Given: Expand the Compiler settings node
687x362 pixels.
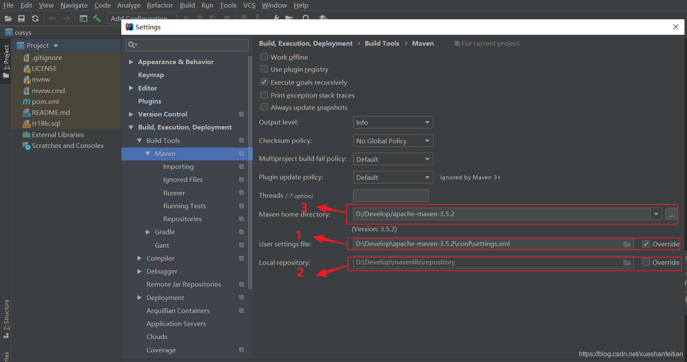Looking at the screenshot, I should click(139, 258).
